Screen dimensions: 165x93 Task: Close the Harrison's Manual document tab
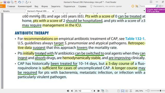pyautogui.click(x=53, y=11)
